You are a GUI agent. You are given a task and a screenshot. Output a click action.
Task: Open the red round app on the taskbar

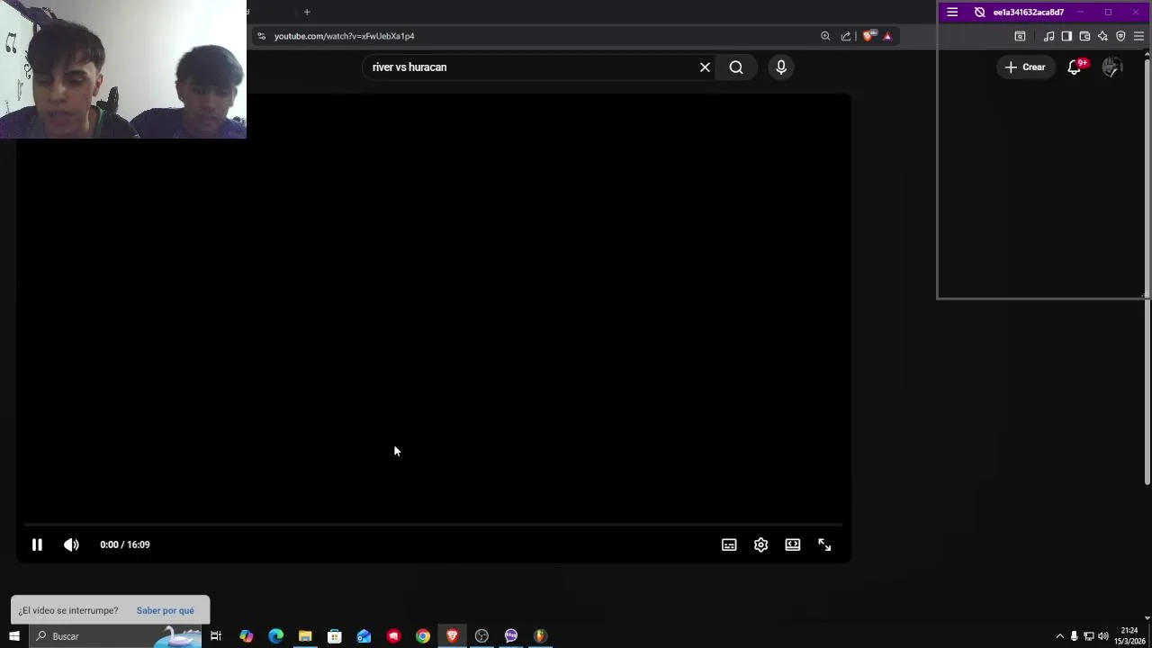click(x=393, y=636)
